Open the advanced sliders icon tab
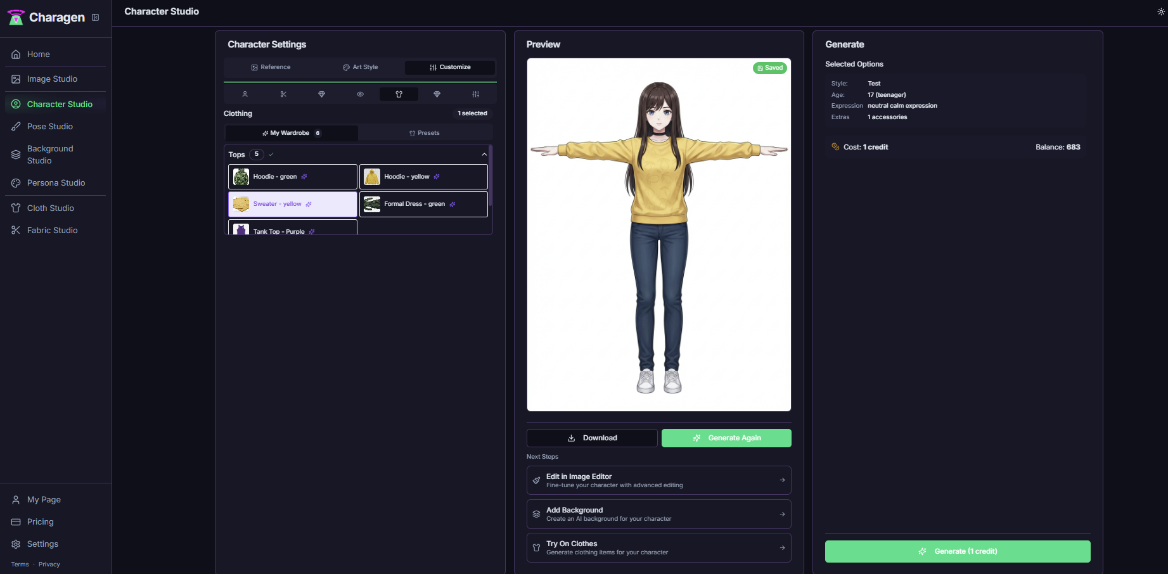This screenshot has width=1168, height=574. pos(475,94)
